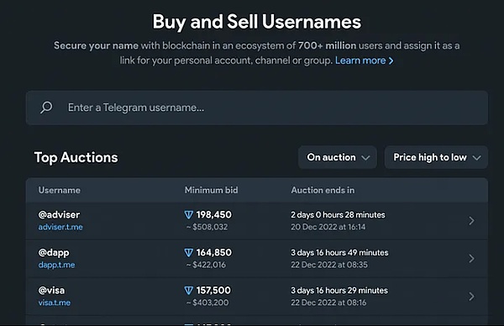Focus the Telegram username search field
Image resolution: width=504 pixels, height=326 pixels.
[x=257, y=108]
